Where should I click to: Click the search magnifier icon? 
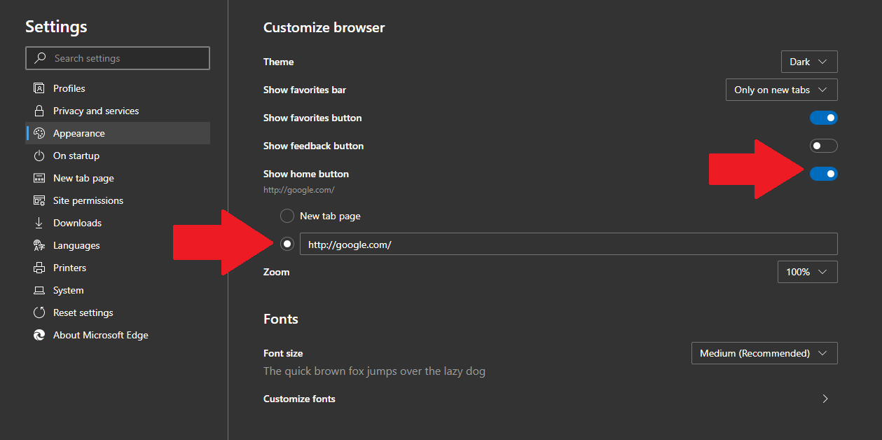41,58
